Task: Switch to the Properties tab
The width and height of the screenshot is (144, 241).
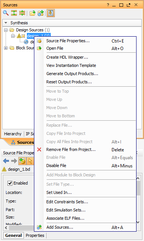Action: (x=35, y=235)
